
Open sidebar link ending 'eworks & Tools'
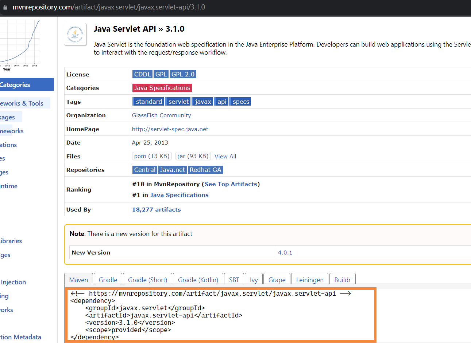[22, 103]
